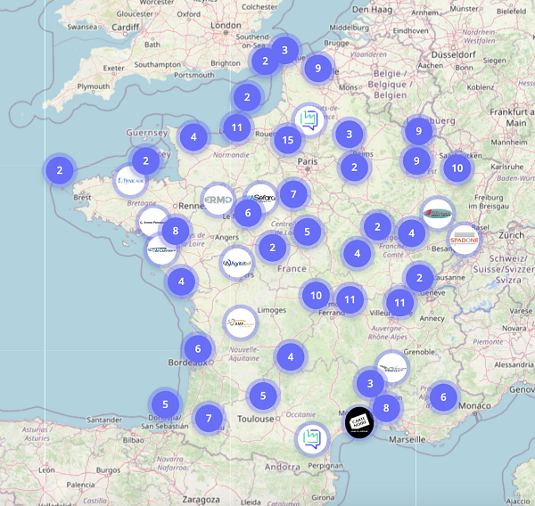Select the logo marker near Grenoble
This screenshot has width=535, height=506.
[x=391, y=367]
